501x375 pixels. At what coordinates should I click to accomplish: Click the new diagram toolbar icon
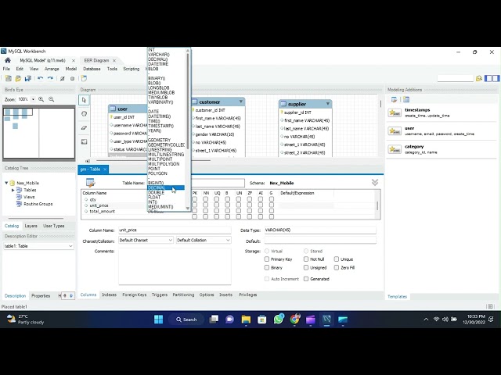pos(84,78)
